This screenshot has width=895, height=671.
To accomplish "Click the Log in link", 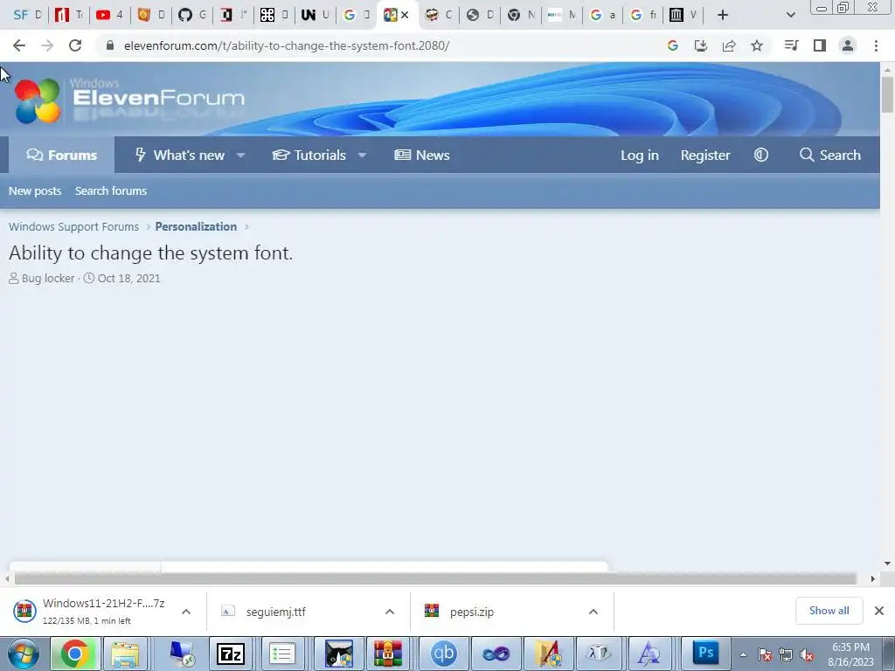I will pos(639,156).
